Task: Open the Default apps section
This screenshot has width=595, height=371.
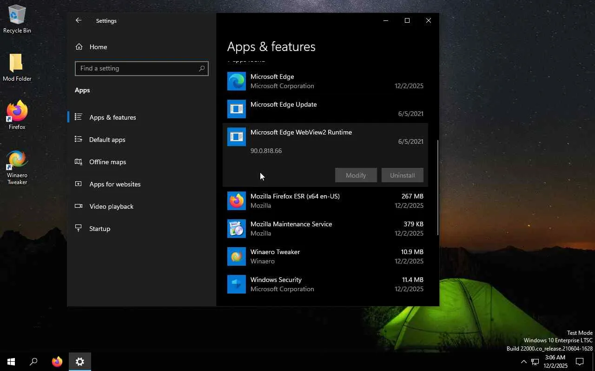Action: coord(107,140)
